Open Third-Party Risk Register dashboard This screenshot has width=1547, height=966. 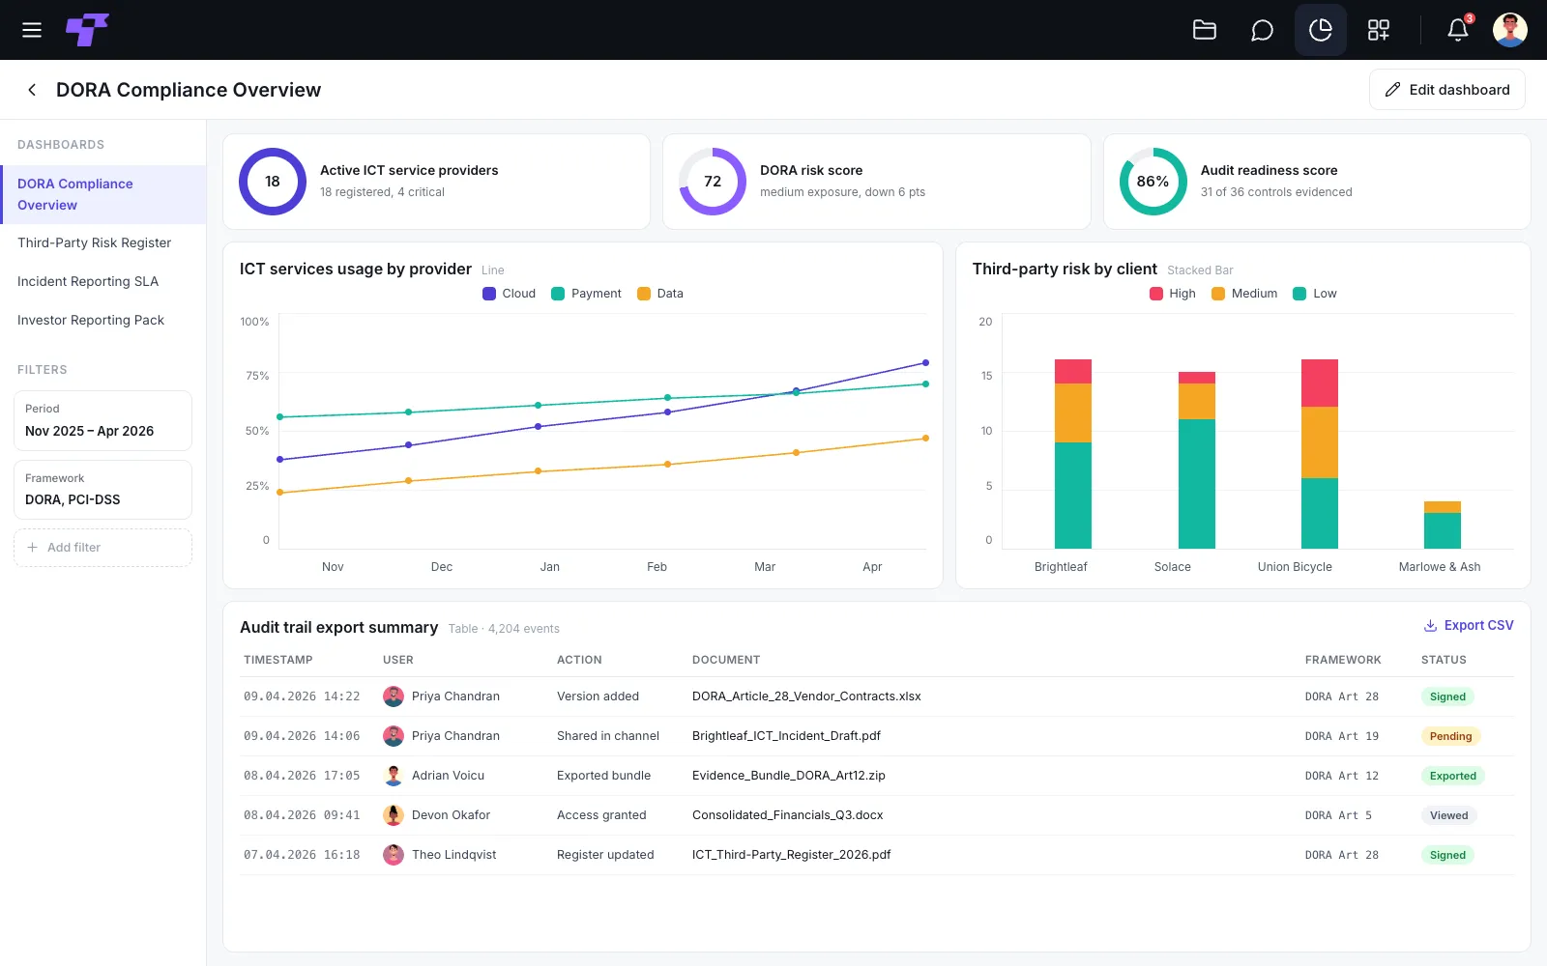[x=95, y=242]
